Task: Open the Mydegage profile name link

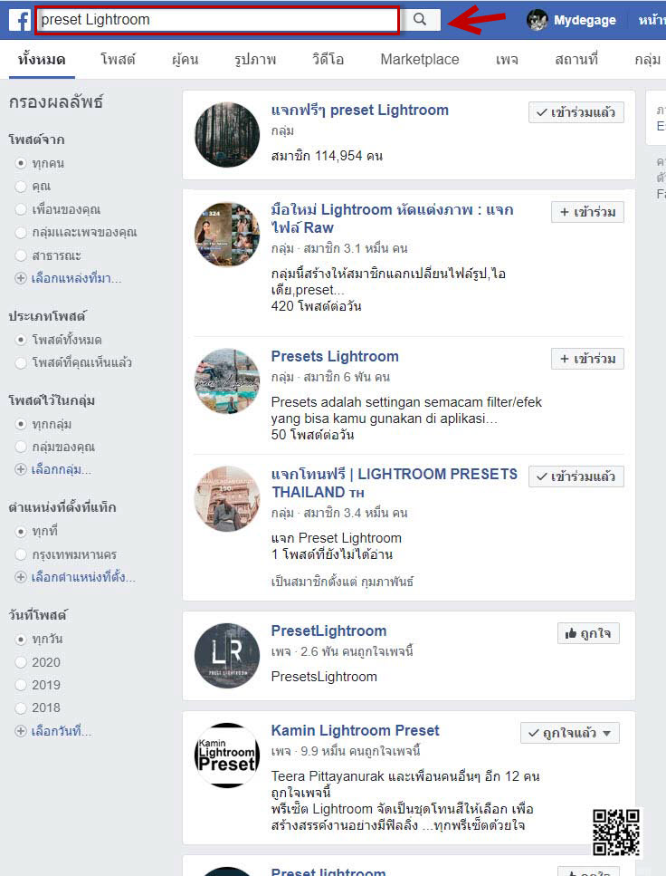Action: (585, 20)
